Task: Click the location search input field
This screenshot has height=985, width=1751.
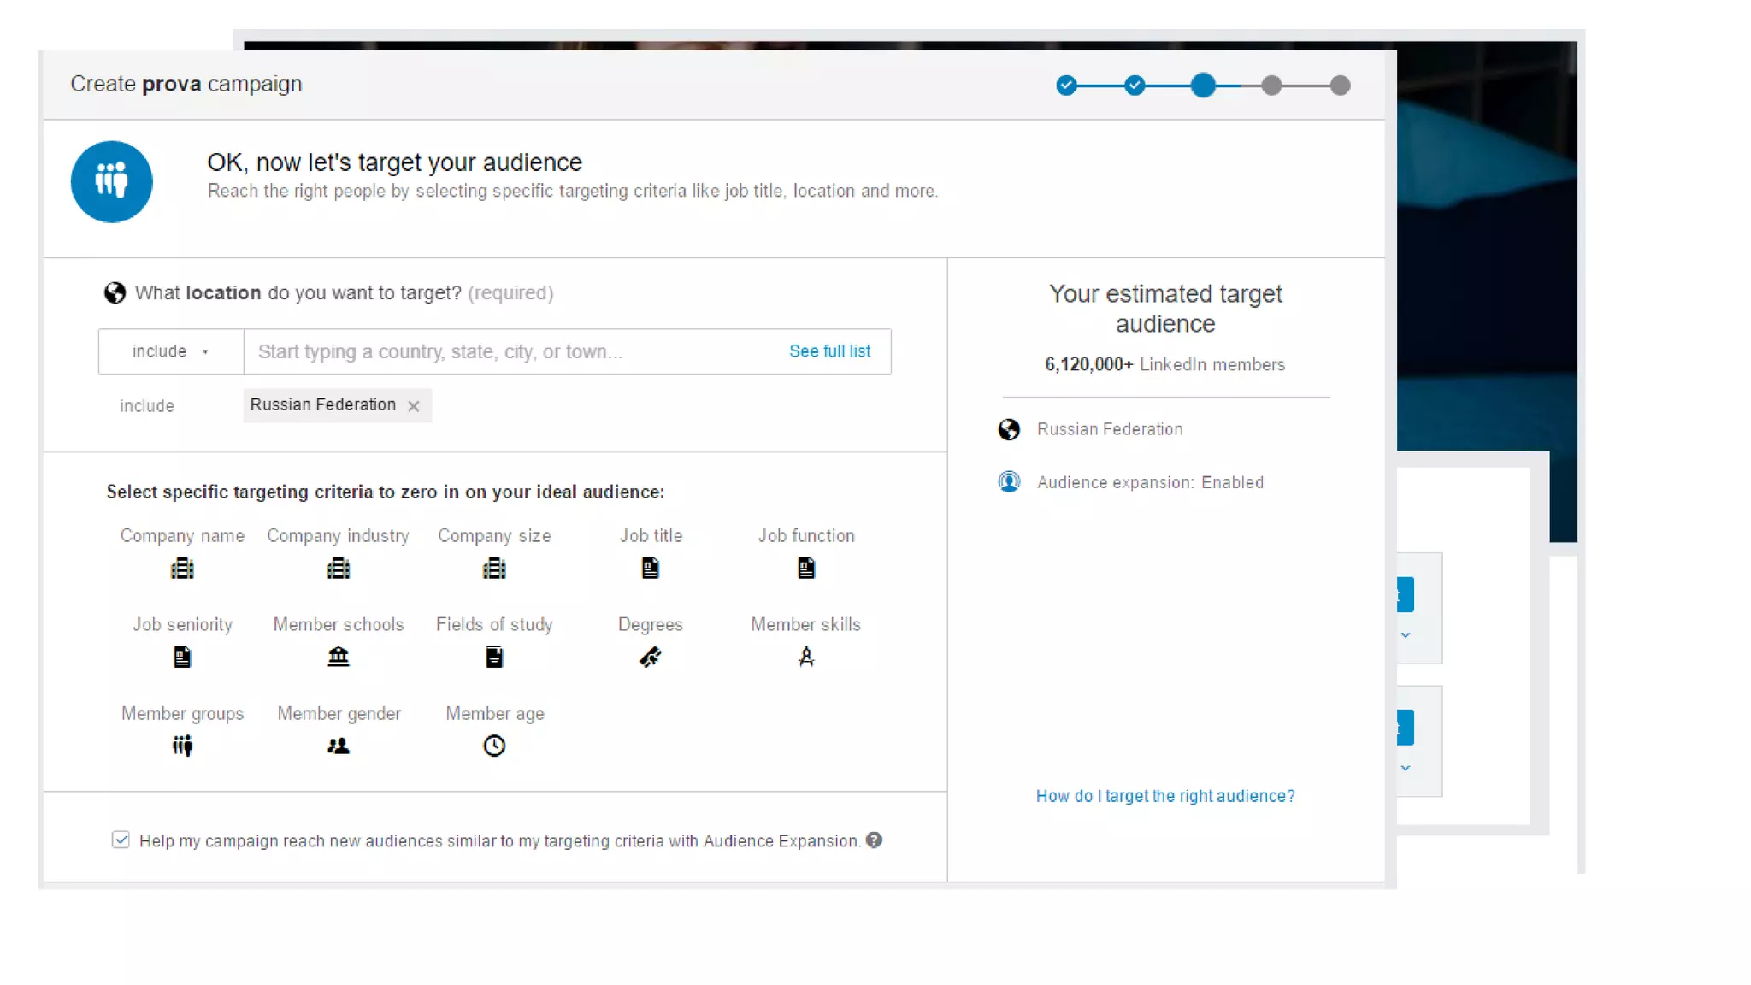Action: [x=513, y=351]
